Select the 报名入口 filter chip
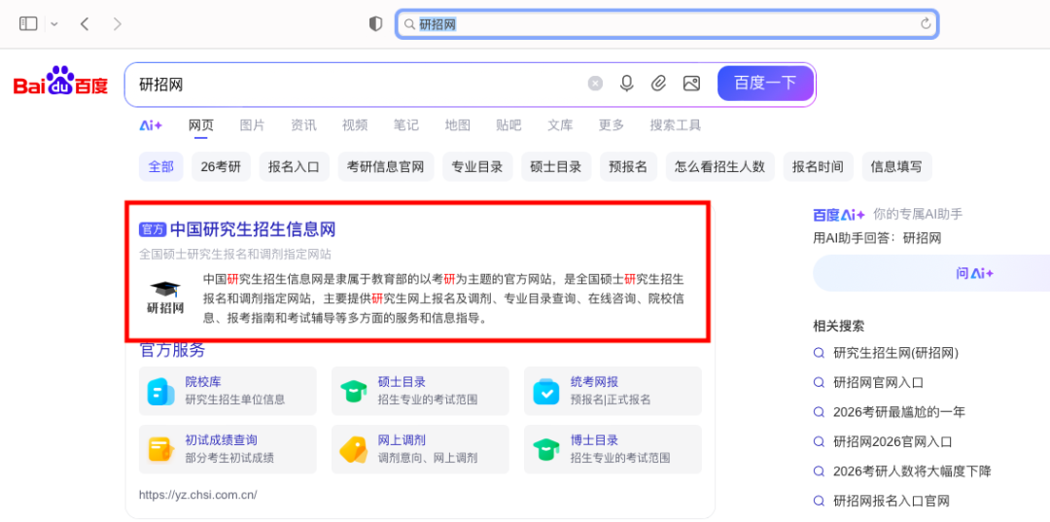 [294, 166]
